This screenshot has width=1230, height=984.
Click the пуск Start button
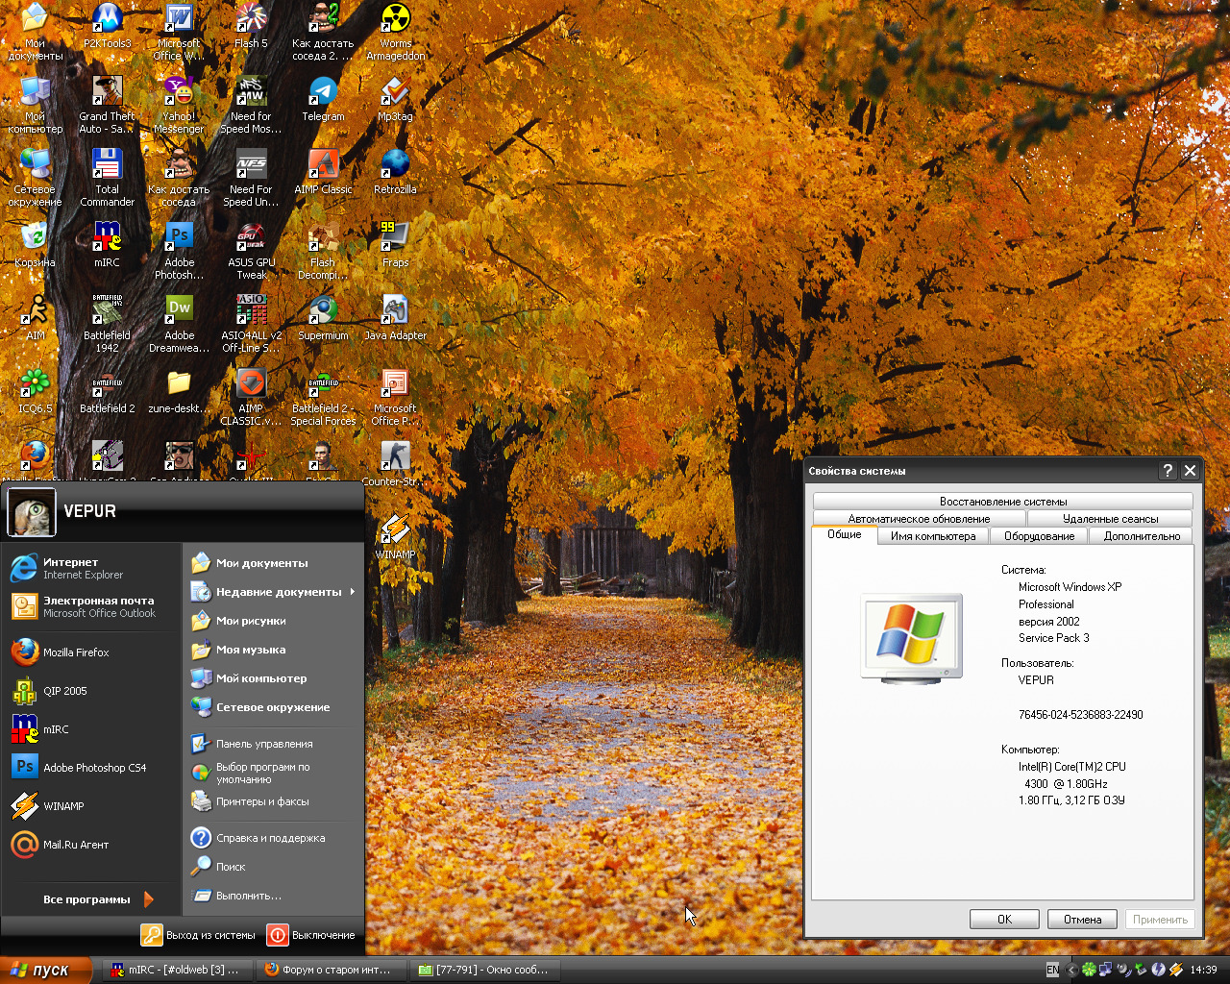tap(45, 970)
